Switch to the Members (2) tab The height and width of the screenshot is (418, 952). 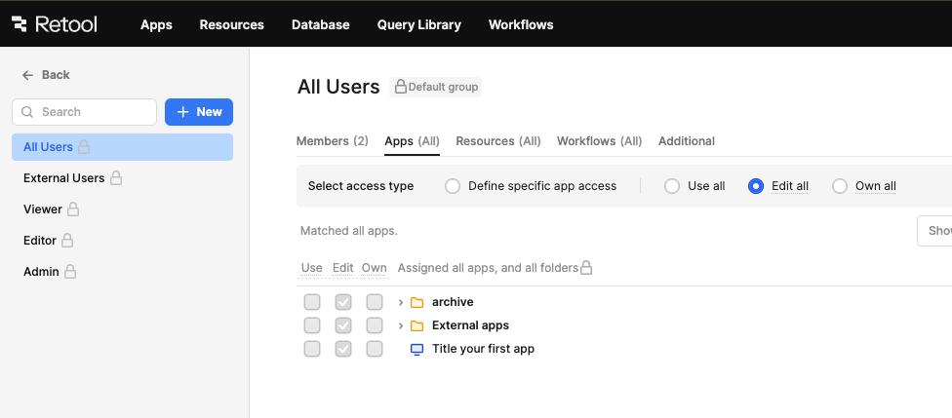332,141
